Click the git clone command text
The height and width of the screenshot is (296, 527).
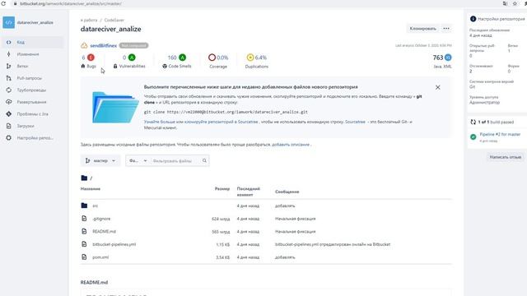(x=226, y=112)
